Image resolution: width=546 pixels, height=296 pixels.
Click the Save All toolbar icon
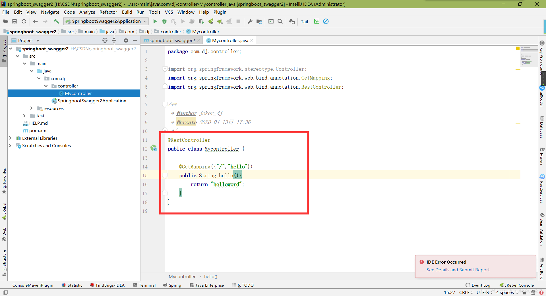[15, 21]
